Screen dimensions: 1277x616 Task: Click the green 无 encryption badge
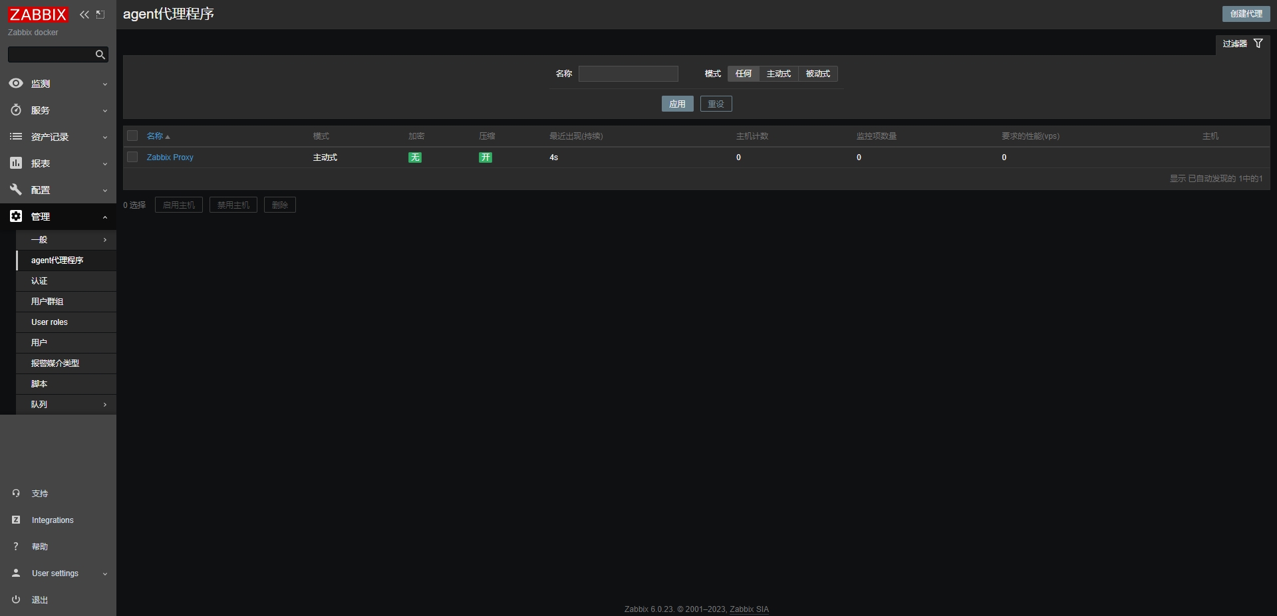click(415, 157)
